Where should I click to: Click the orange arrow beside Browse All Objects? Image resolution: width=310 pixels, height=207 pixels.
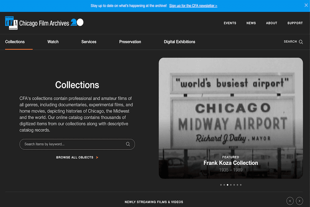97,157
